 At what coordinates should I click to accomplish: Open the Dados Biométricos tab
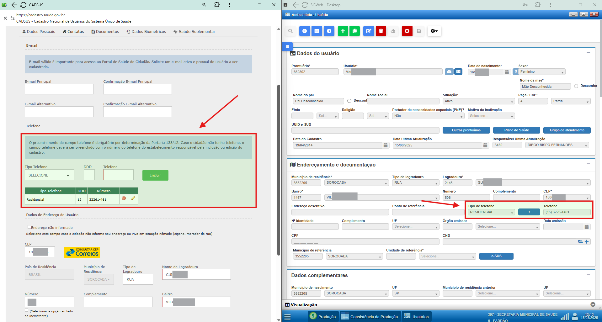coord(146,32)
